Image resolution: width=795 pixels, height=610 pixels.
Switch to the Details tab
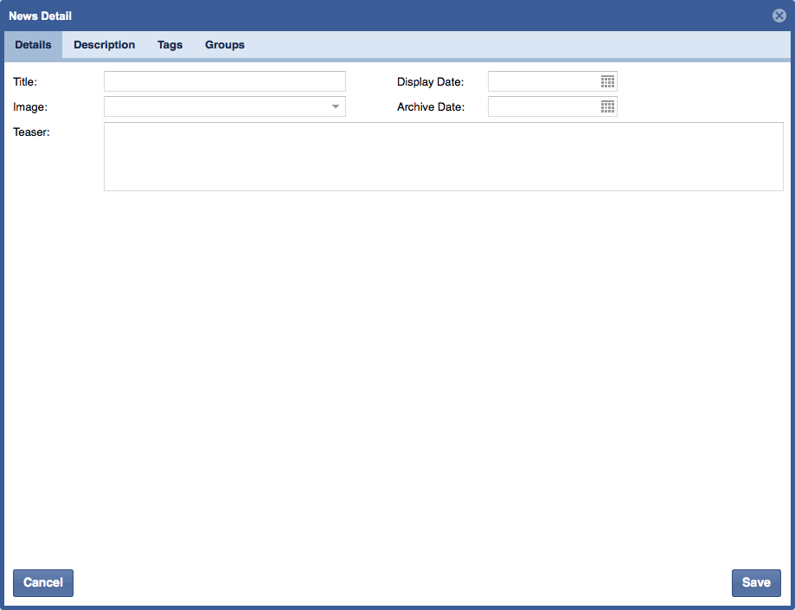(x=33, y=45)
